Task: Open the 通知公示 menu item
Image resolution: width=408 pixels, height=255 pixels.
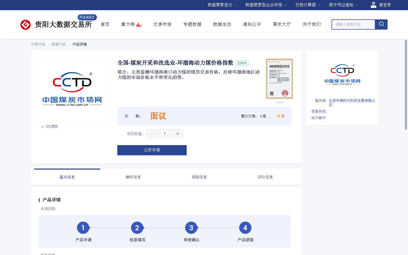Action: 252,24
